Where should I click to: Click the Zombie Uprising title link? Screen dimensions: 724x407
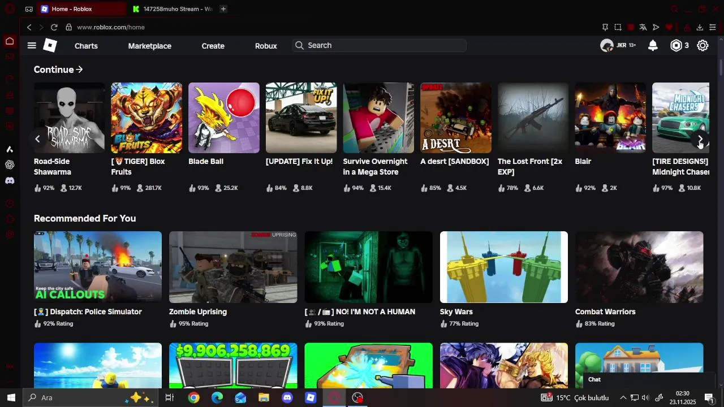click(x=198, y=311)
